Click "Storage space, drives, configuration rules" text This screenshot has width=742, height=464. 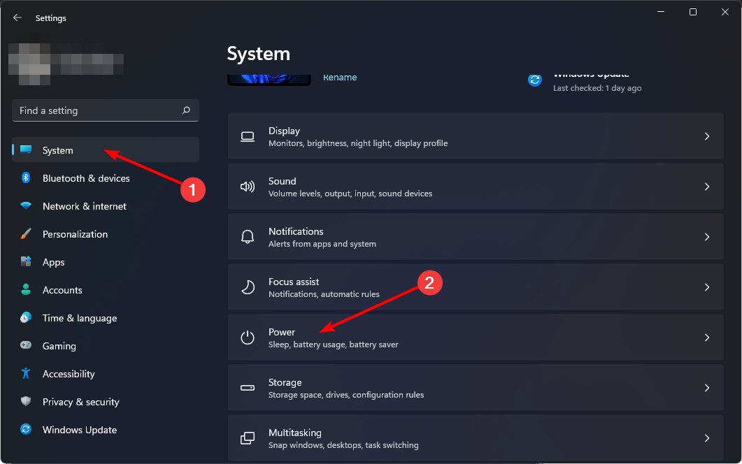(346, 395)
